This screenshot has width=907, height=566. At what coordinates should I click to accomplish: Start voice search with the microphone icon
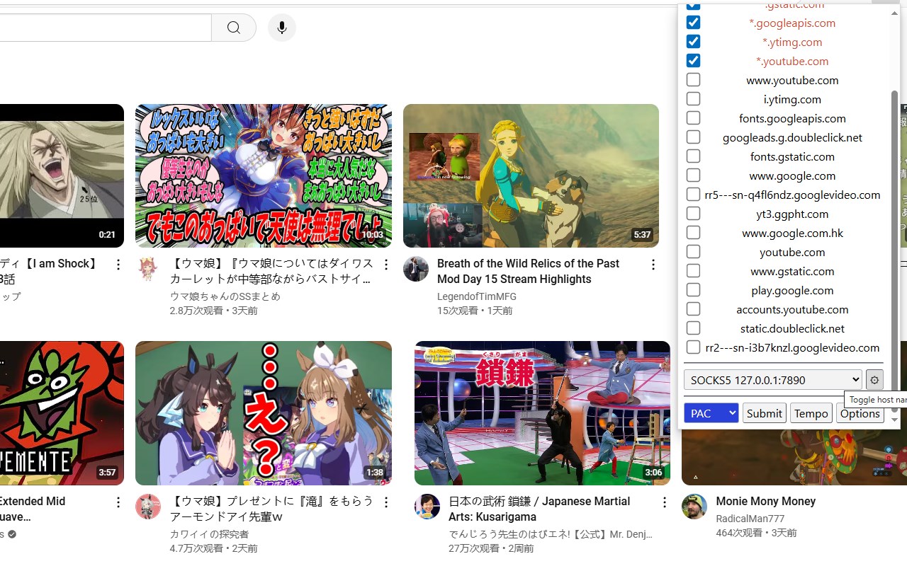[281, 28]
